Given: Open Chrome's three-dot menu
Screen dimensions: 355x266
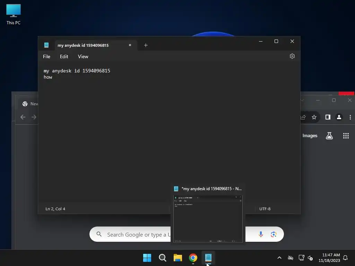Looking at the screenshot, I should [x=350, y=117].
